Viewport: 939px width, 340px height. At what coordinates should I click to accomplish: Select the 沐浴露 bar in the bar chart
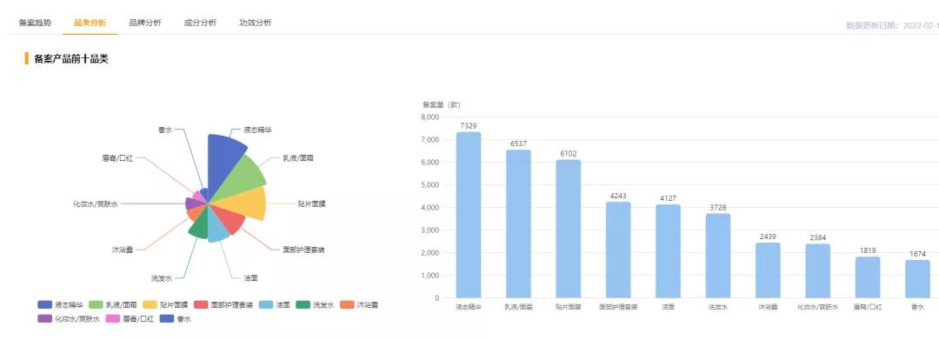tap(768, 270)
